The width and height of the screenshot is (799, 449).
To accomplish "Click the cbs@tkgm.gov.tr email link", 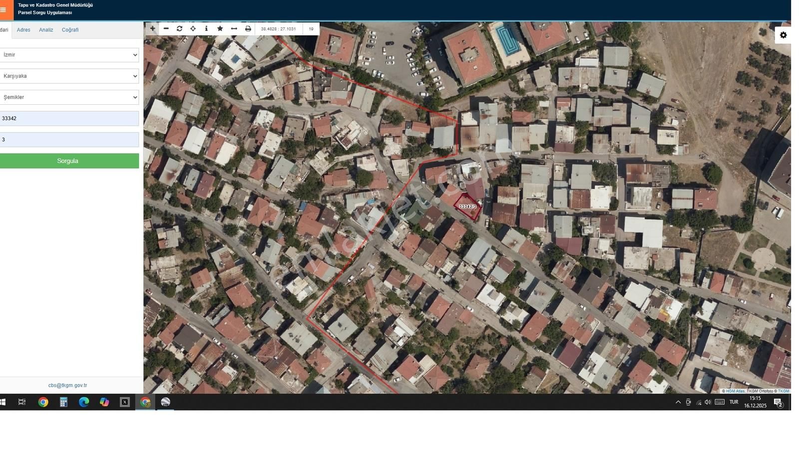I will 67,385.
